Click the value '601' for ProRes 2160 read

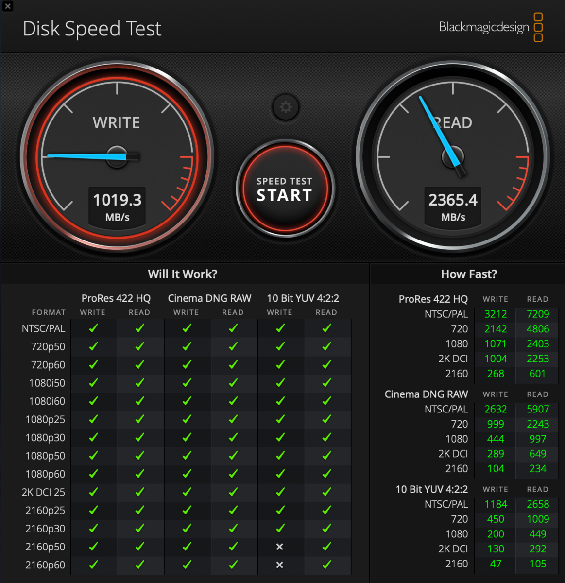(x=538, y=374)
